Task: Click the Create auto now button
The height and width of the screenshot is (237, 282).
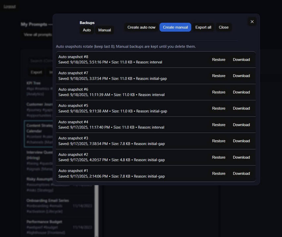Action: click(x=141, y=27)
